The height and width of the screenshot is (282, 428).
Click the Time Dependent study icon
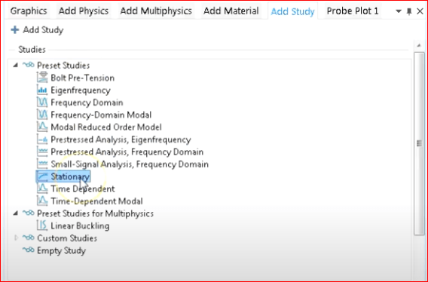42,189
